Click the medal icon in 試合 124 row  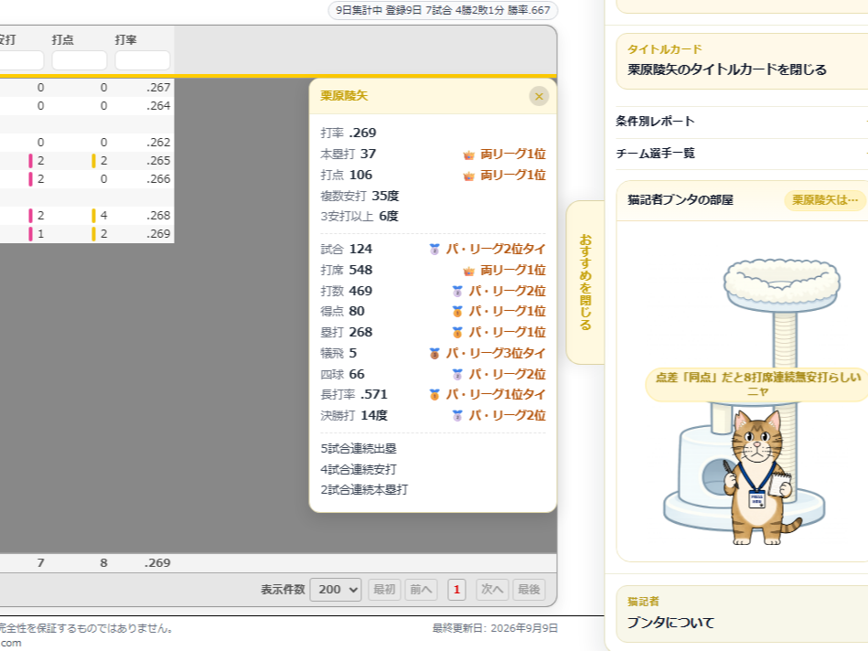tap(434, 249)
